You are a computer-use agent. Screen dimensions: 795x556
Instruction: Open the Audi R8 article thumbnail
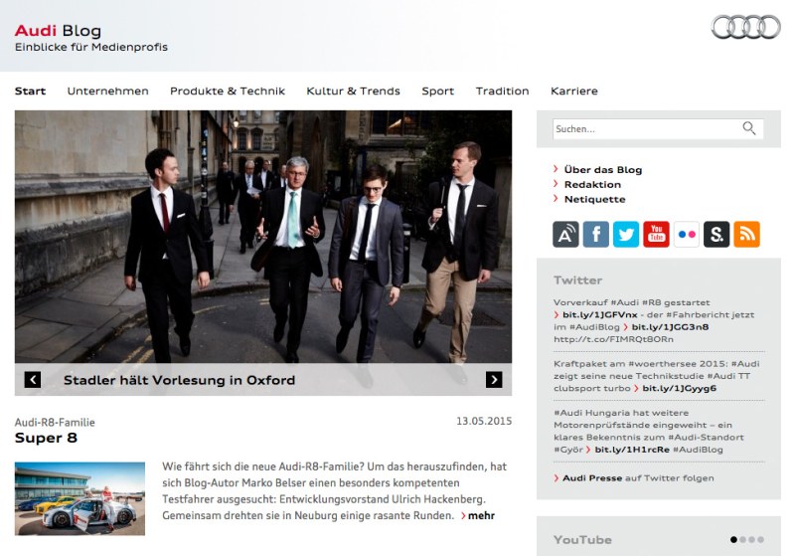click(x=79, y=498)
